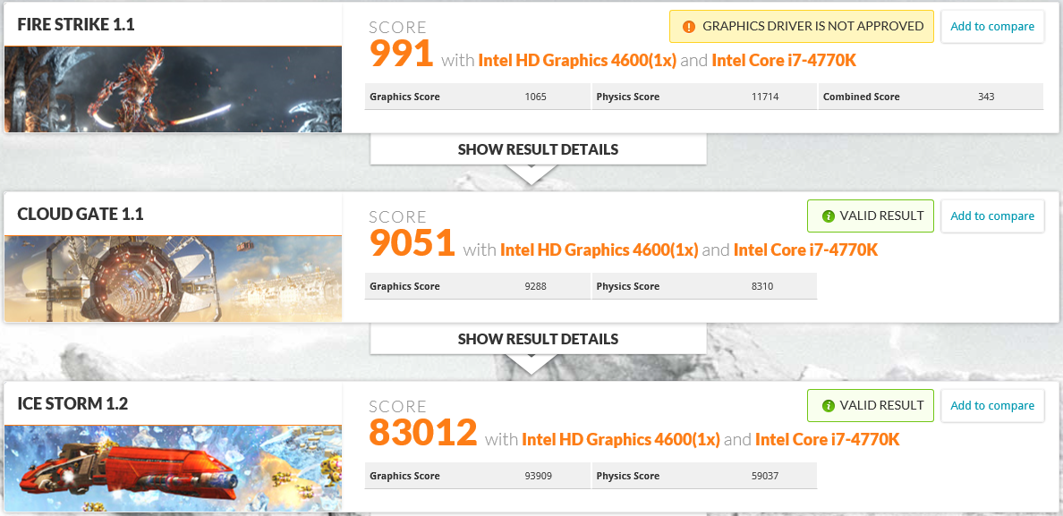Click the Physics Score label in Cloud Gate
The height and width of the screenshot is (516, 1063).
pyautogui.click(x=628, y=286)
